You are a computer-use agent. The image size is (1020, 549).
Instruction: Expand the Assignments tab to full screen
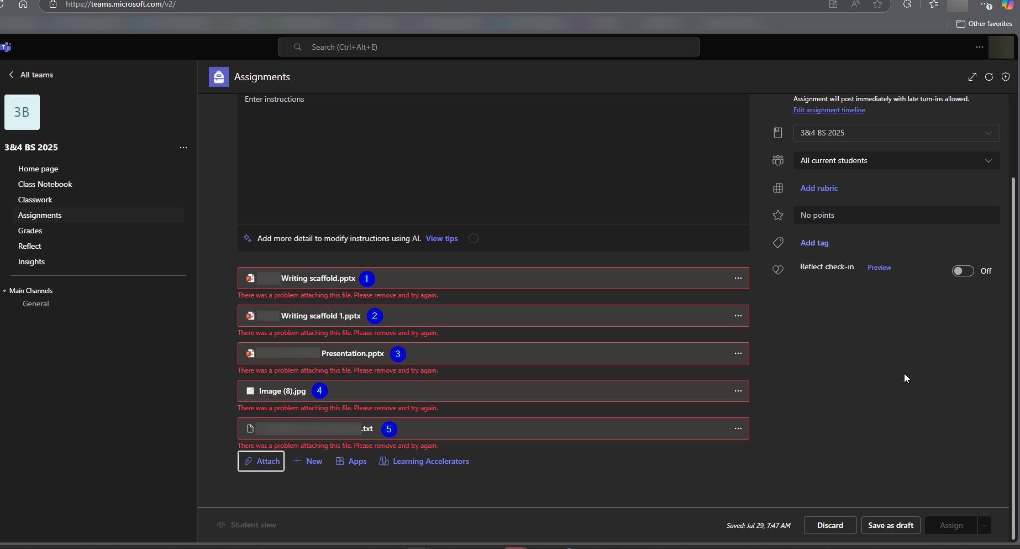(972, 77)
